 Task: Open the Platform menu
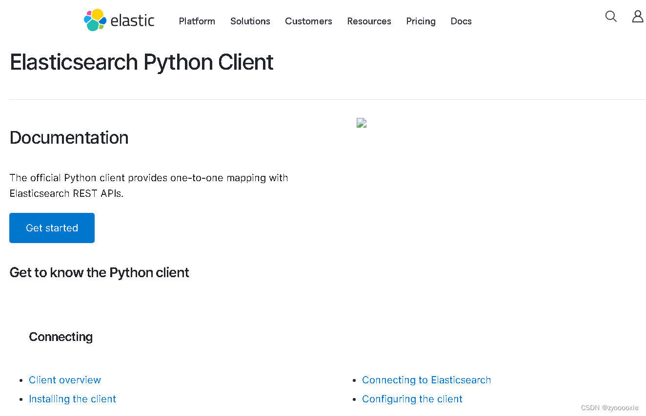197,21
